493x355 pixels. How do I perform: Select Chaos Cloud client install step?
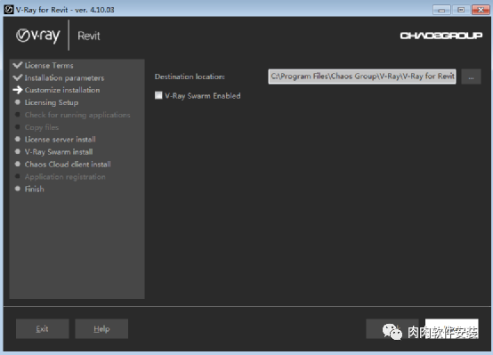pyautogui.click(x=68, y=164)
